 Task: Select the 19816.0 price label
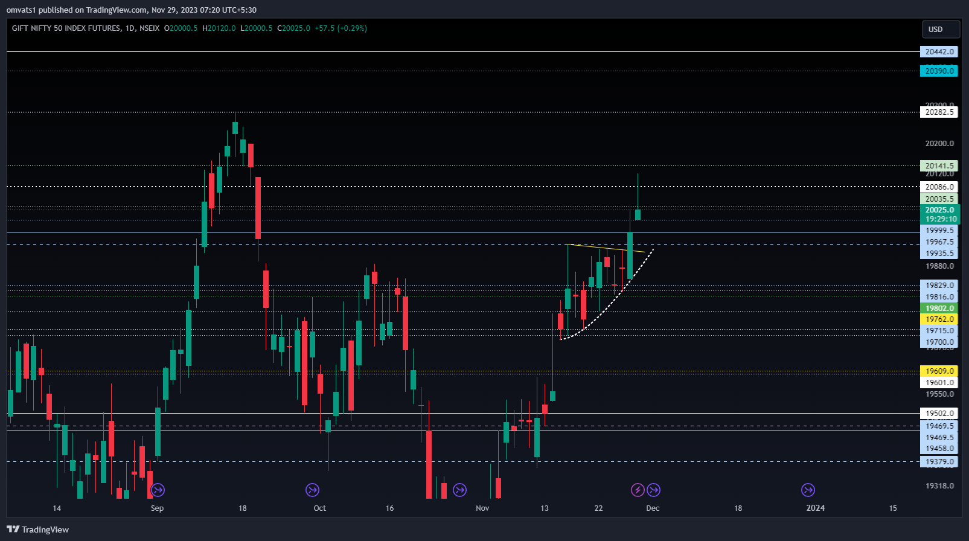click(x=939, y=297)
